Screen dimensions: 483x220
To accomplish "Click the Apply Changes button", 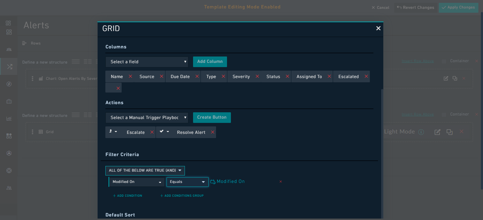I will pyautogui.click(x=458, y=7).
